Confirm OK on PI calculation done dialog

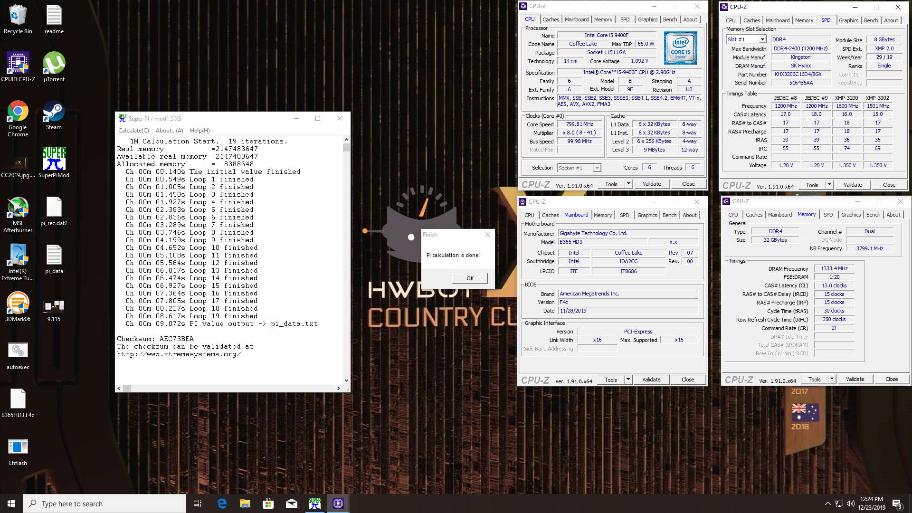pos(470,278)
